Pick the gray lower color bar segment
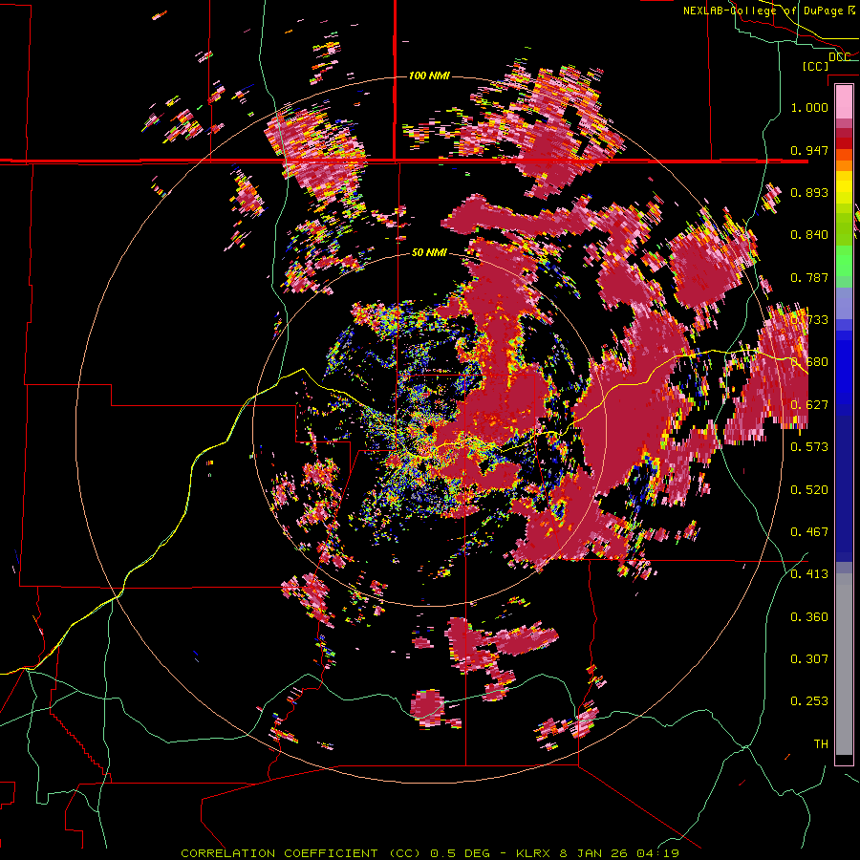 (844, 664)
